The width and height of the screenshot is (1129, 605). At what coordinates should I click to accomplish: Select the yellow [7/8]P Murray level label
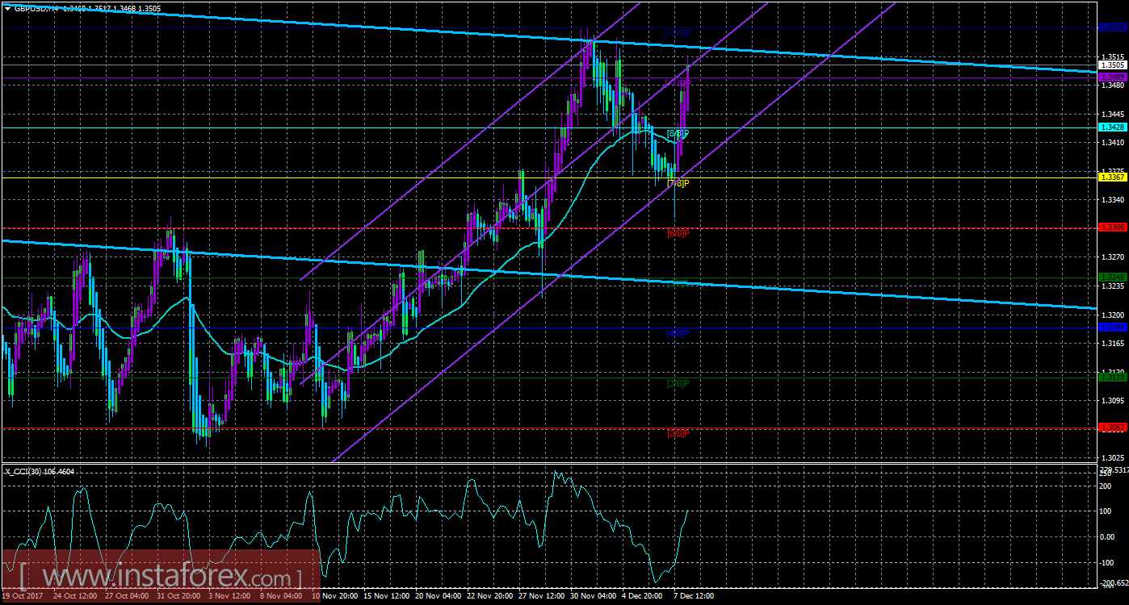[677, 182]
